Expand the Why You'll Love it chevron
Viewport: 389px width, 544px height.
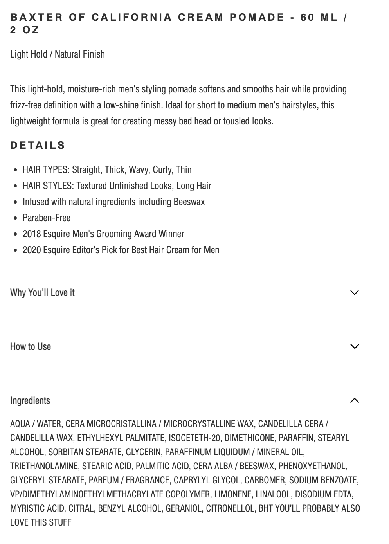(354, 292)
